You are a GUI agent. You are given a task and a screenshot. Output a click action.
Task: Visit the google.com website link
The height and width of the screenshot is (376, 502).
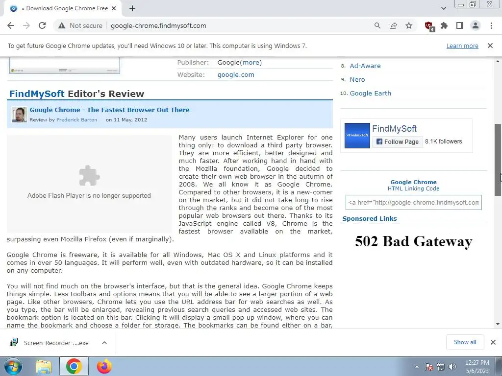[236, 75]
